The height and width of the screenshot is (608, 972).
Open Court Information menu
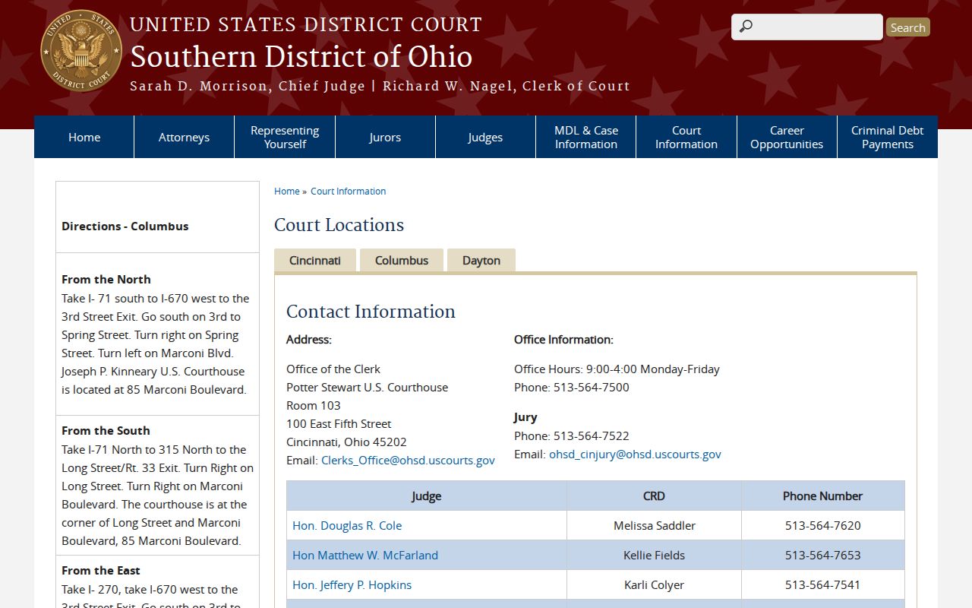pos(686,137)
